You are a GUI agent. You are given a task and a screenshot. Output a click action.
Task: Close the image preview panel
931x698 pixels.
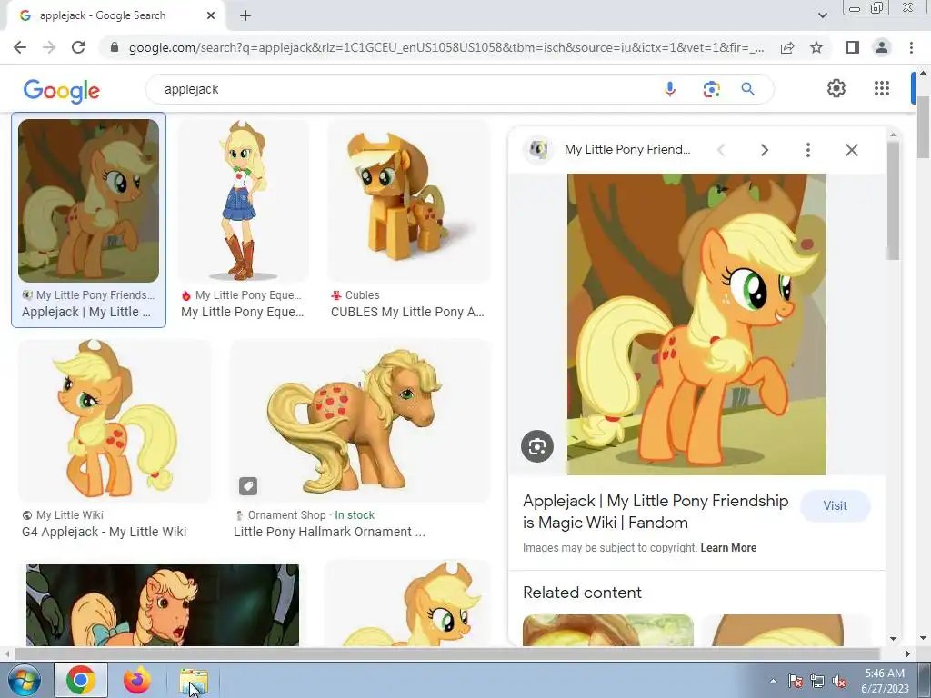(851, 150)
